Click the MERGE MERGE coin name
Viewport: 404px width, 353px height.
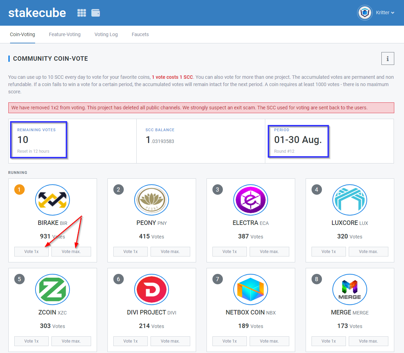point(350,312)
